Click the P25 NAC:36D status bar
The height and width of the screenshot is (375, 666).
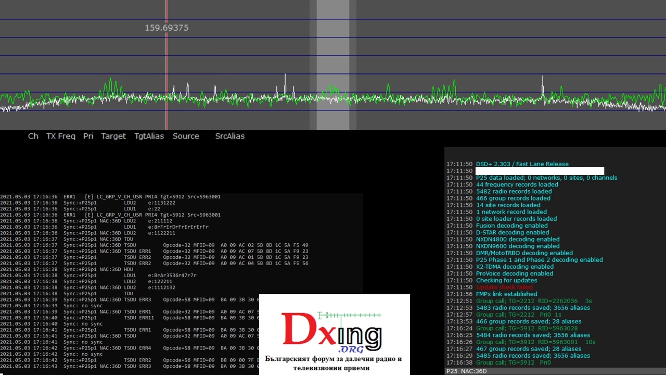[x=555, y=371]
